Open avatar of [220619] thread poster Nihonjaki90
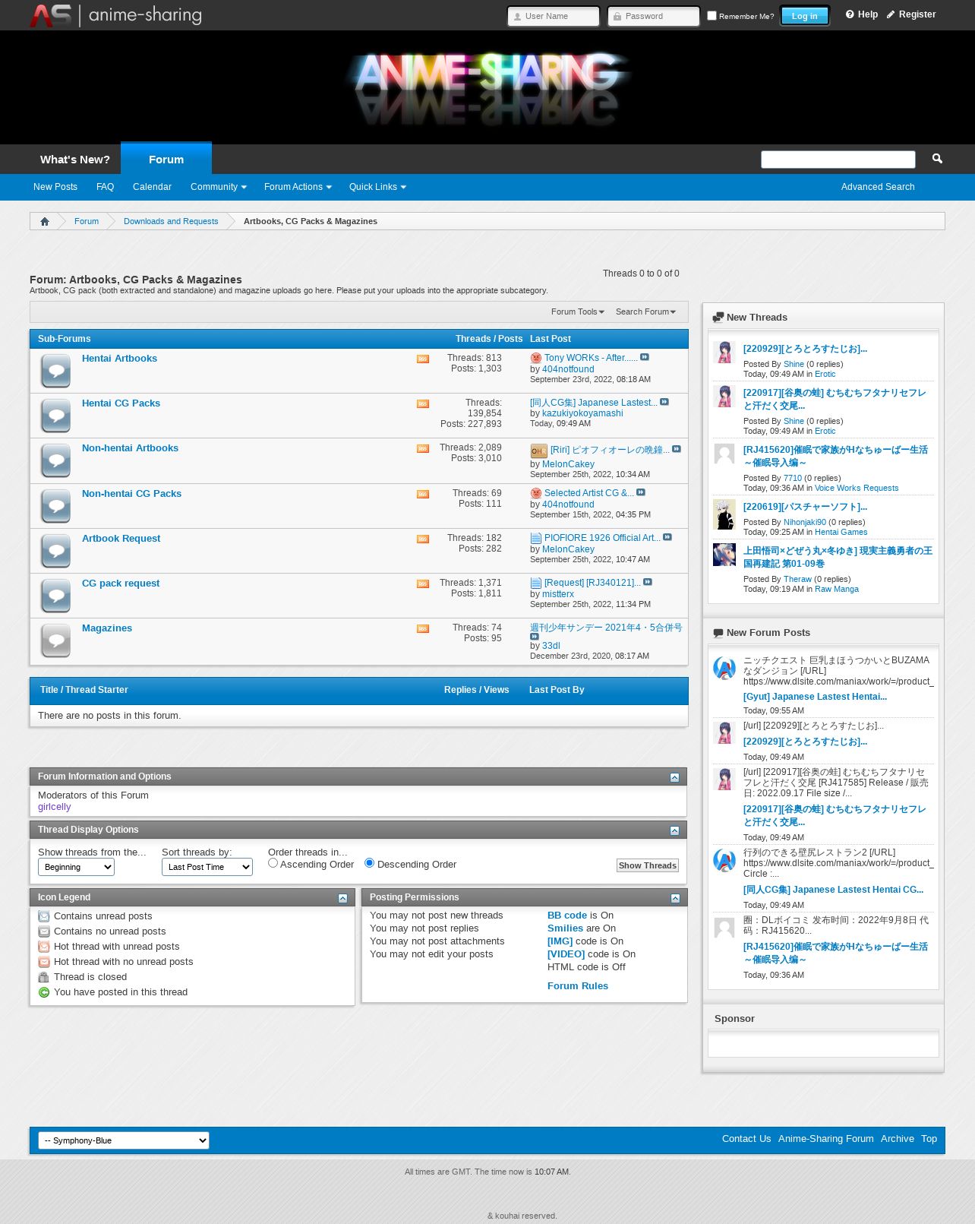 coord(724,514)
